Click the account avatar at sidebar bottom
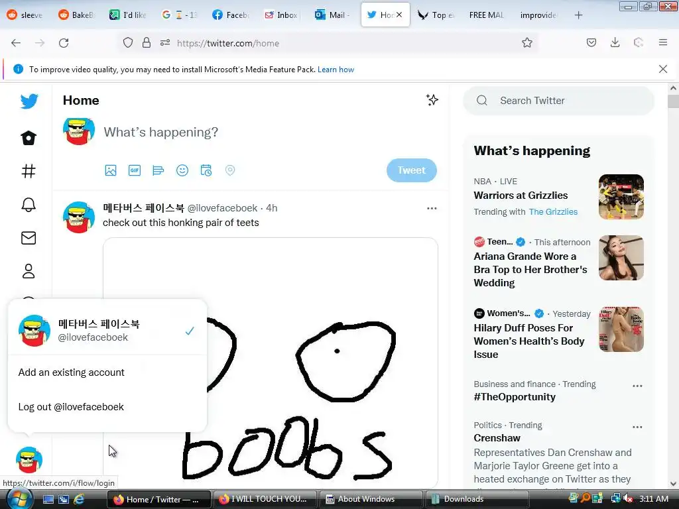The width and height of the screenshot is (679, 509). [x=29, y=460]
